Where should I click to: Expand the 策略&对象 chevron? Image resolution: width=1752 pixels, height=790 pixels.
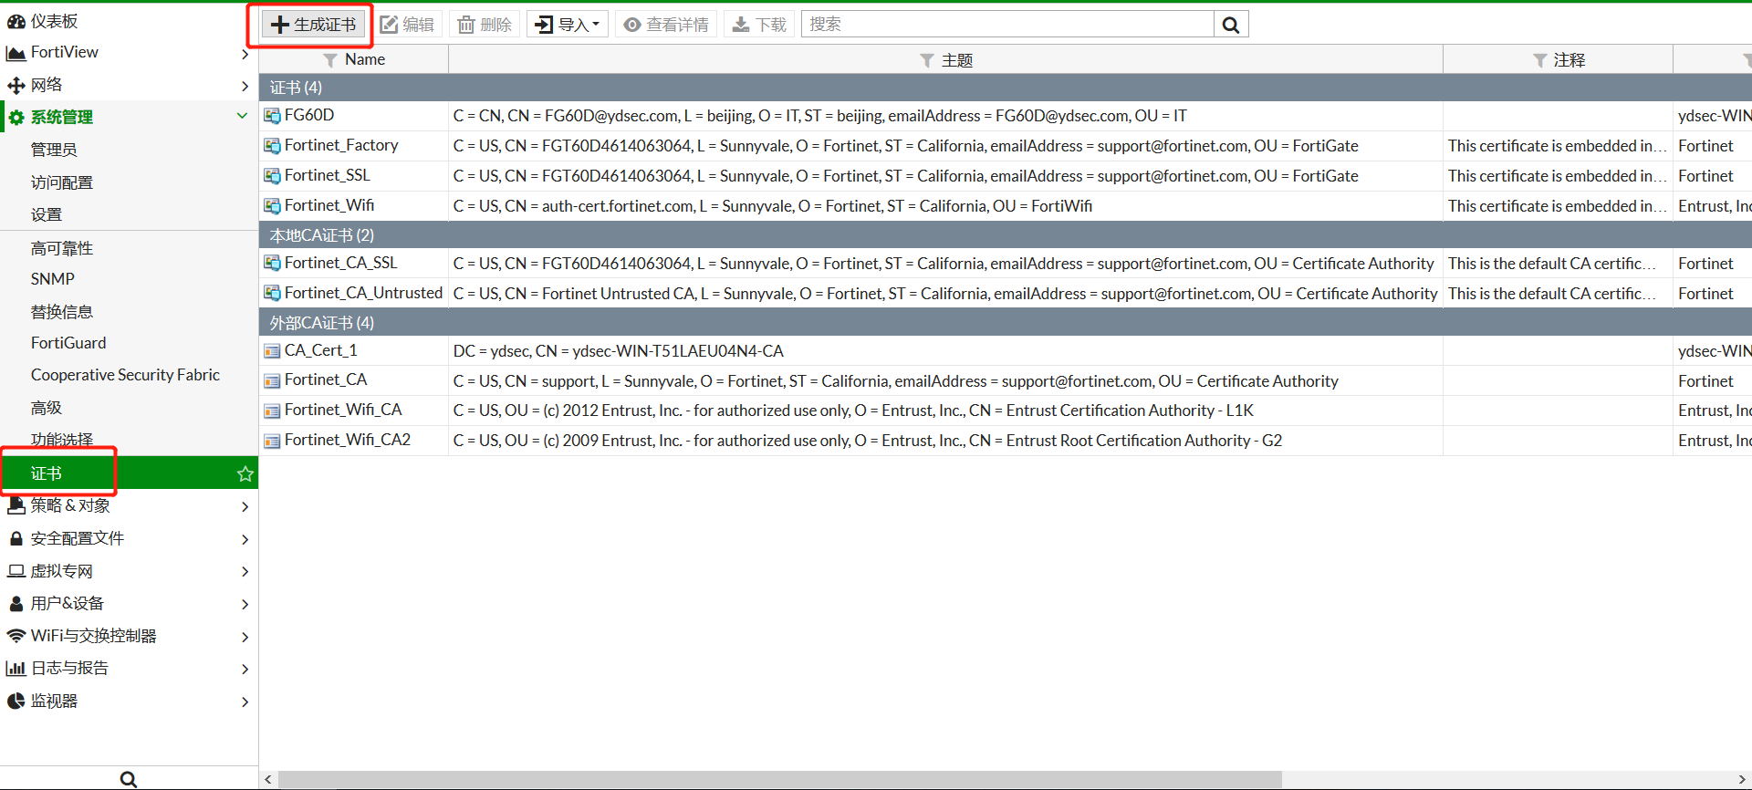(x=245, y=506)
